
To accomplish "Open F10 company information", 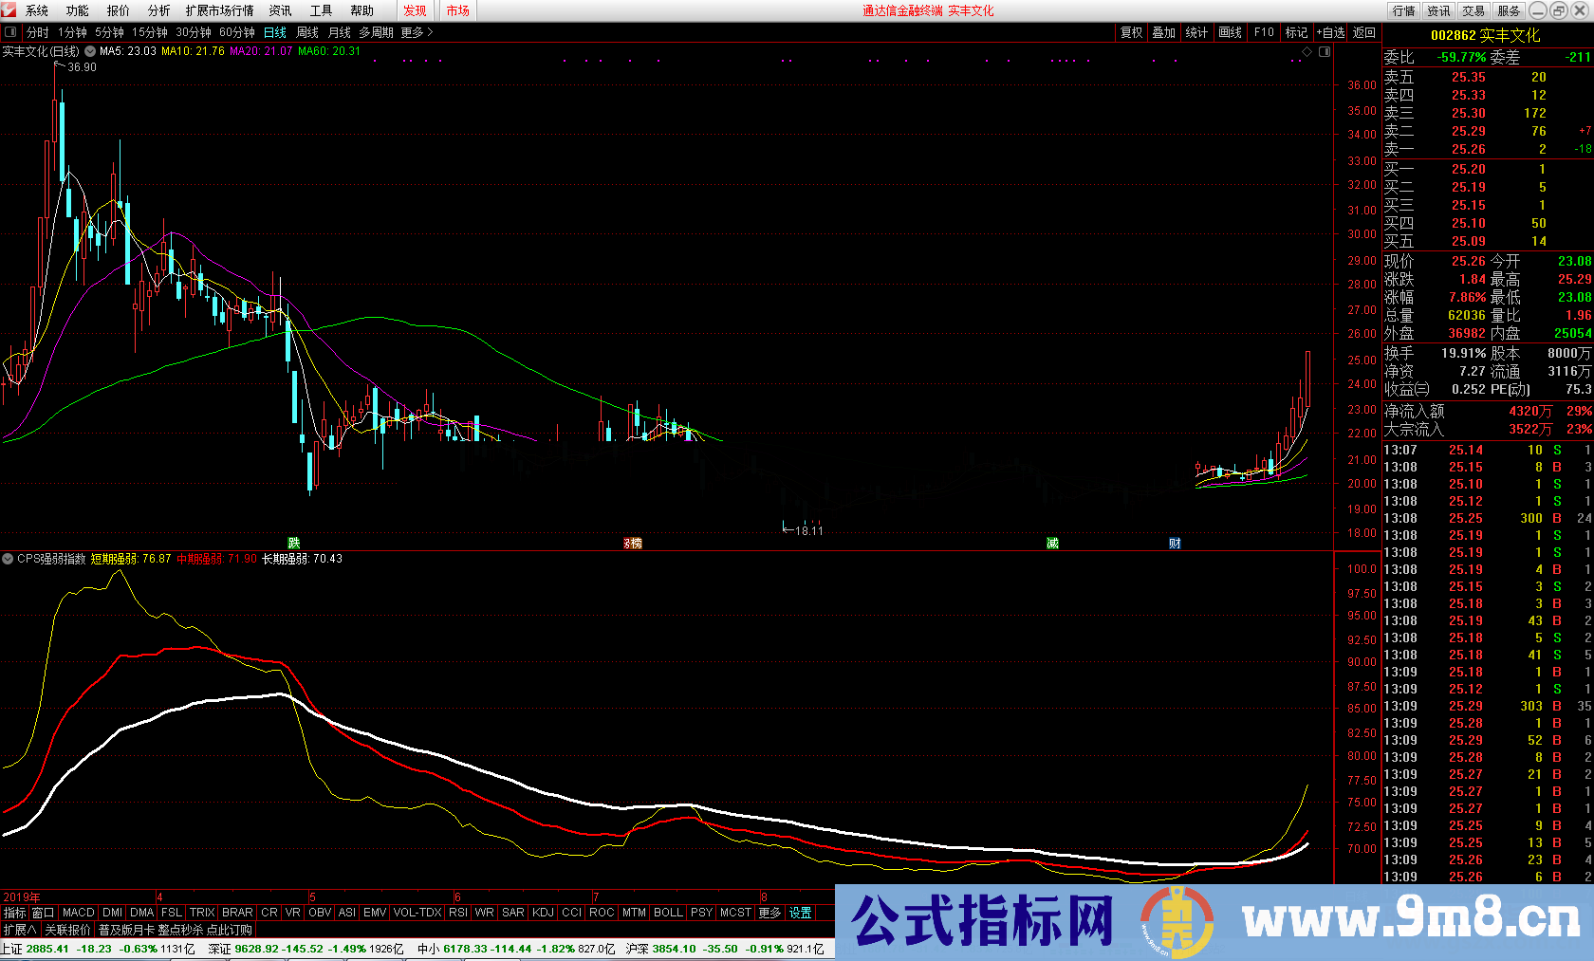I will (x=1263, y=31).
